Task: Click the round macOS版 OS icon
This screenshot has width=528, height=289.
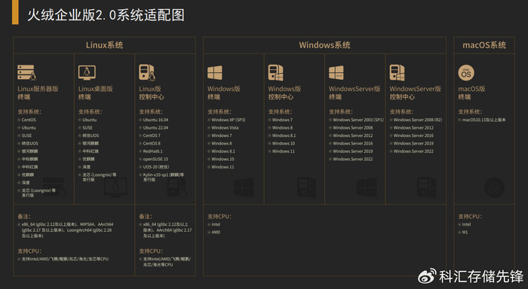Action: (466, 73)
